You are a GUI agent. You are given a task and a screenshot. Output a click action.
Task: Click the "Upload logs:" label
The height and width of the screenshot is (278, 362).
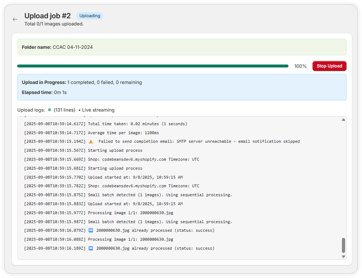31,110
